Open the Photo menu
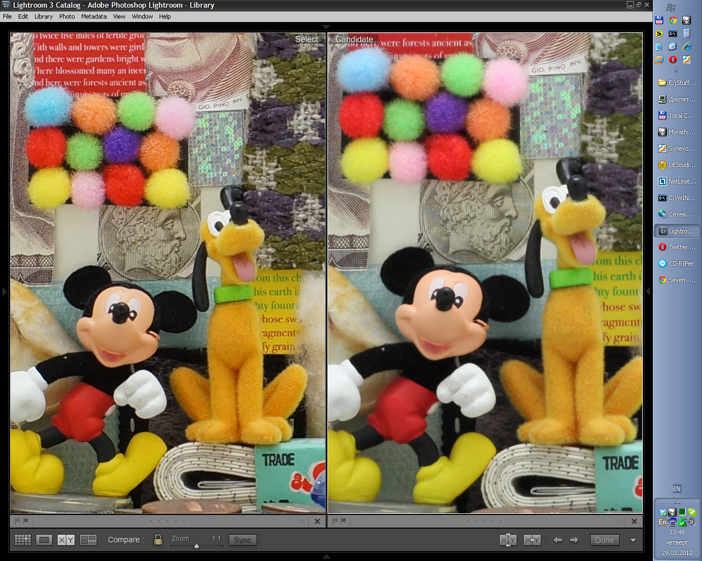702x561 pixels. point(67,16)
